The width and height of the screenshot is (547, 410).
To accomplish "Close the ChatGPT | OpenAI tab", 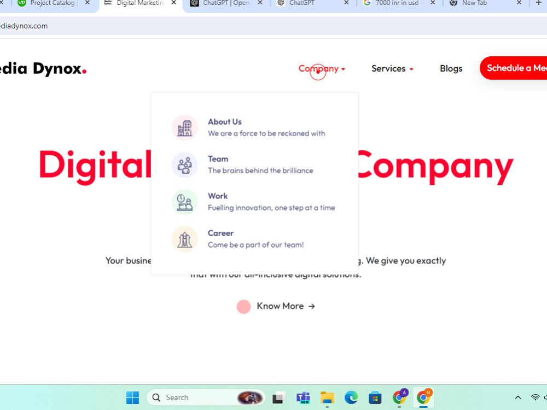I will tap(260, 3).
